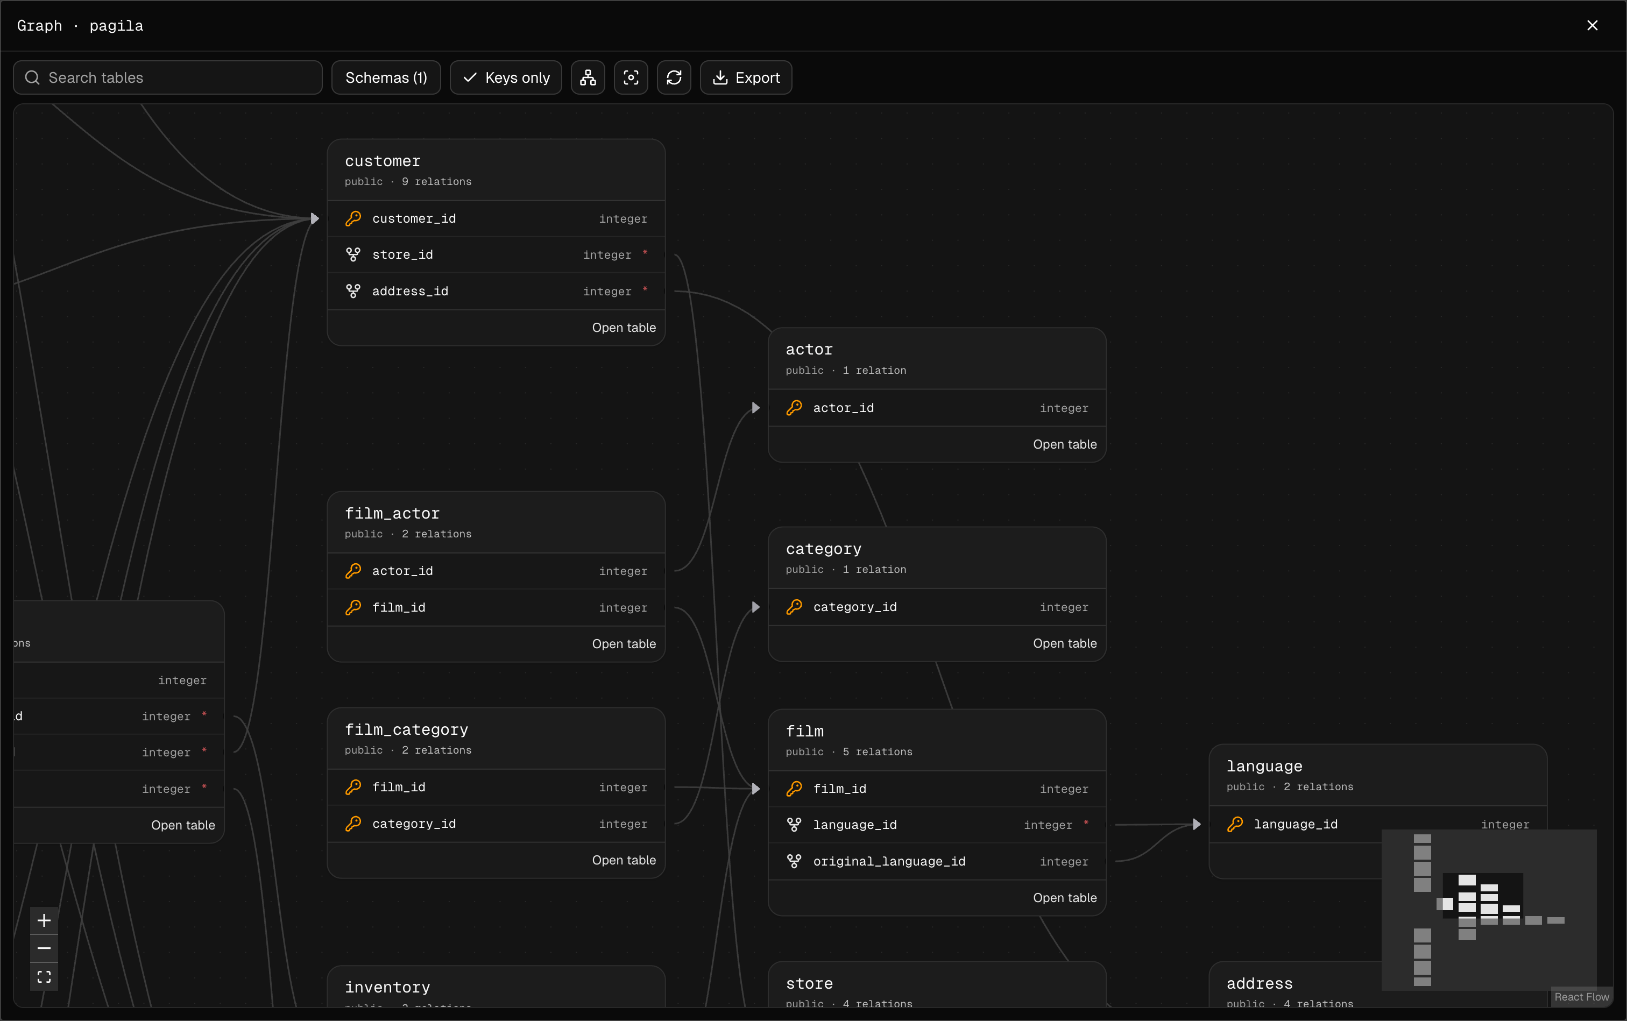
Task: Click key icon beside film_category's category_id
Action: (353, 824)
